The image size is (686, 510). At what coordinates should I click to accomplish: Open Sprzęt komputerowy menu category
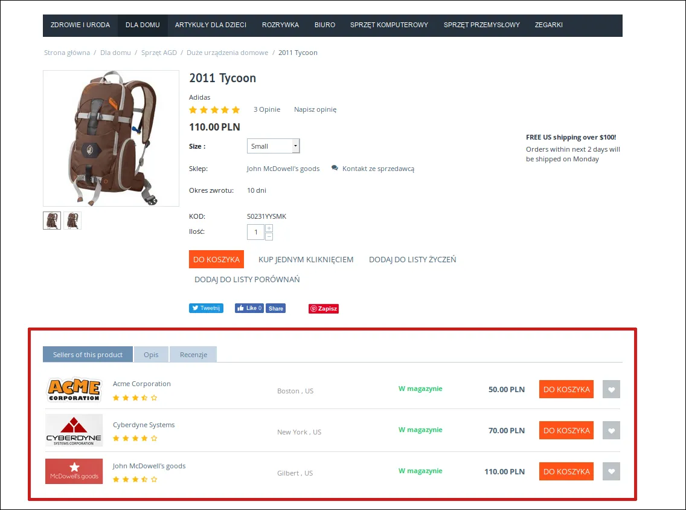[389, 25]
